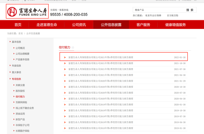Click hotline number 95535 / 4008-200-035
Image resolution: width=204 pixels, height=134 pixels.
pos(69,15)
